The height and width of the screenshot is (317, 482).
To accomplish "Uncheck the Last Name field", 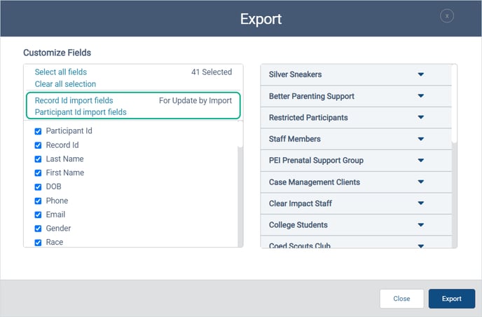I will (38, 159).
